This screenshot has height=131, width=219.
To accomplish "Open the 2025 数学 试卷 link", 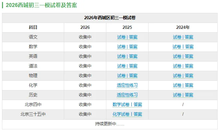I will pos(121,47).
